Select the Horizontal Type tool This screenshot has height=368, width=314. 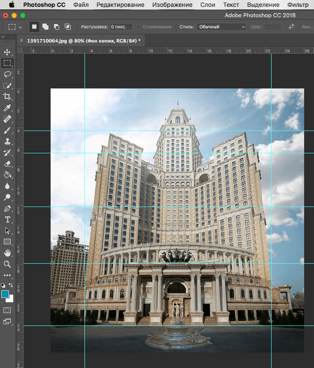[x=7, y=219]
